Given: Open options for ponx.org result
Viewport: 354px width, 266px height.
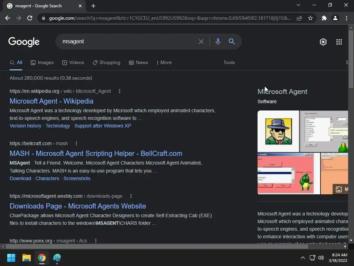Looking at the screenshot, I should (x=96, y=241).
